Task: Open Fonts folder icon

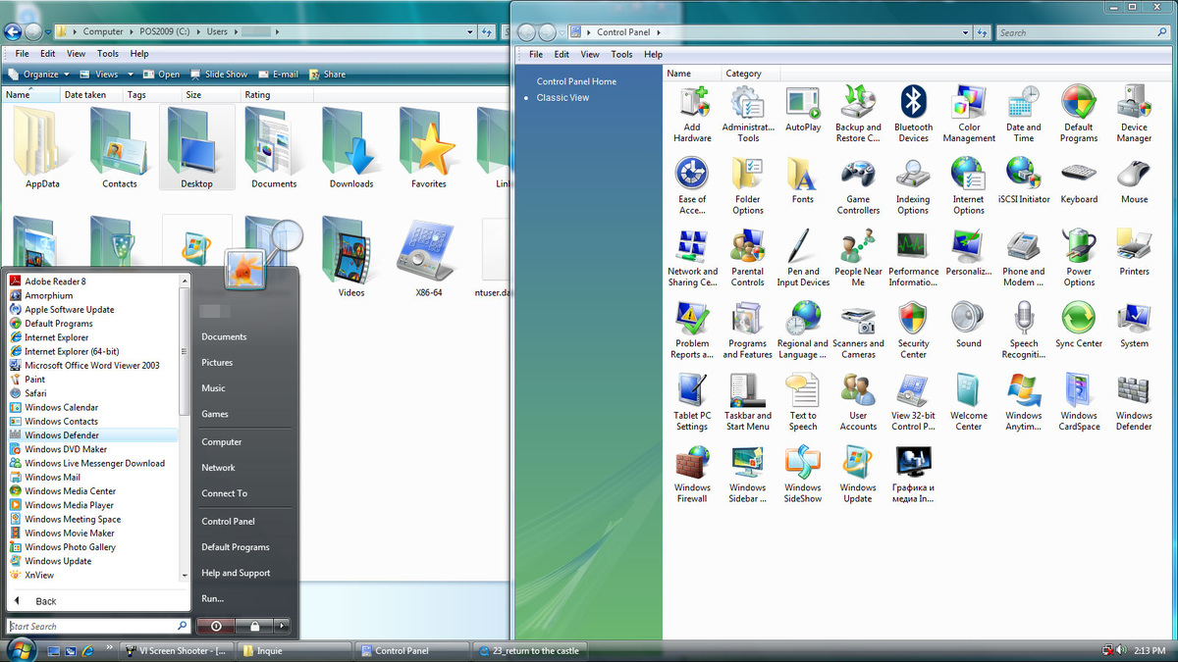Action: pos(803,181)
